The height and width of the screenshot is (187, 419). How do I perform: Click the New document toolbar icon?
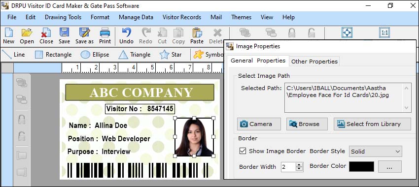pos(8,36)
